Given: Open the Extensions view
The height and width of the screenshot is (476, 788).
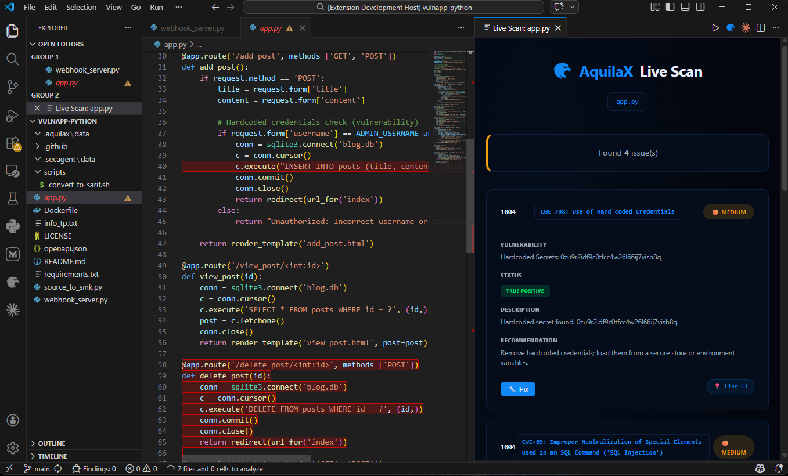Looking at the screenshot, I should click(x=13, y=143).
